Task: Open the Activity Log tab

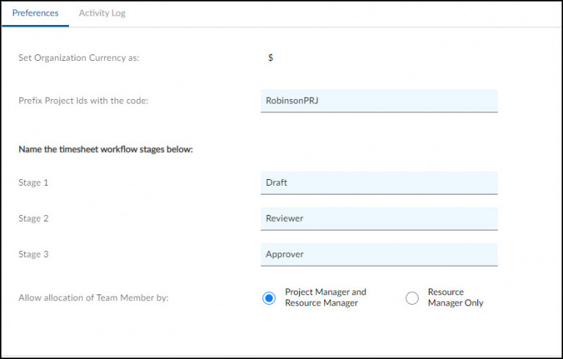Action: tap(102, 13)
